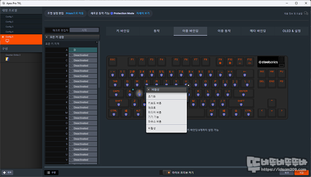Image resolution: width=311 pixels, height=177 pixels.
Task: Select the left Windows logo key
Action: coord(126,112)
